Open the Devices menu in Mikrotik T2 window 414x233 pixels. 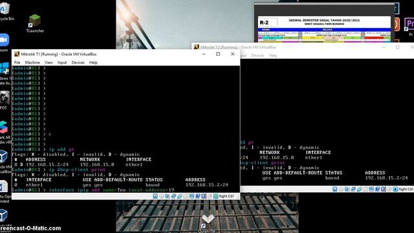[x=257, y=56]
